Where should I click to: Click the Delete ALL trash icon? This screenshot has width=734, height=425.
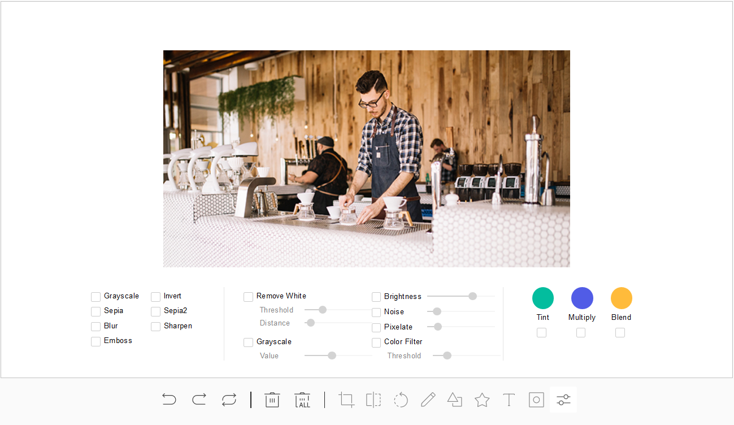[x=302, y=400]
